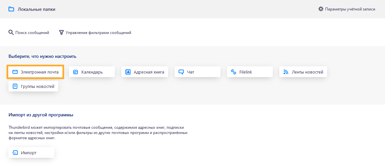Click the newsgroups document icon
Viewport: 385px width, 166px height.
point(15,86)
